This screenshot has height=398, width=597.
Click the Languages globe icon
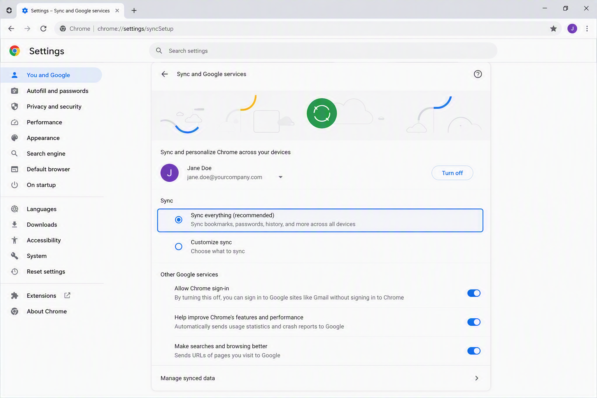coord(14,209)
